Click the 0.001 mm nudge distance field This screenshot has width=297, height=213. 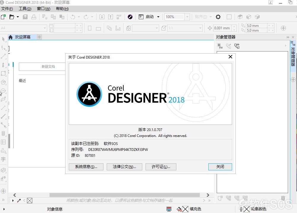click(222, 28)
